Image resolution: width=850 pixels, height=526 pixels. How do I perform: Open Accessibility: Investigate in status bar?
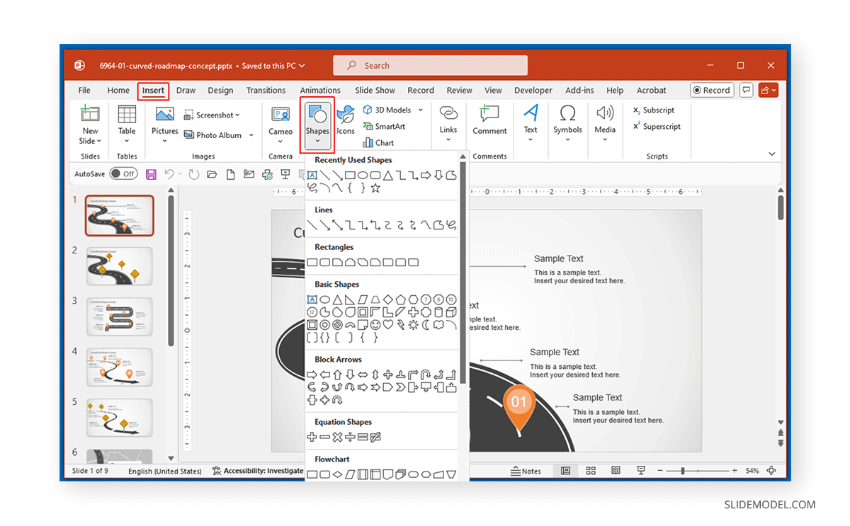(x=257, y=470)
